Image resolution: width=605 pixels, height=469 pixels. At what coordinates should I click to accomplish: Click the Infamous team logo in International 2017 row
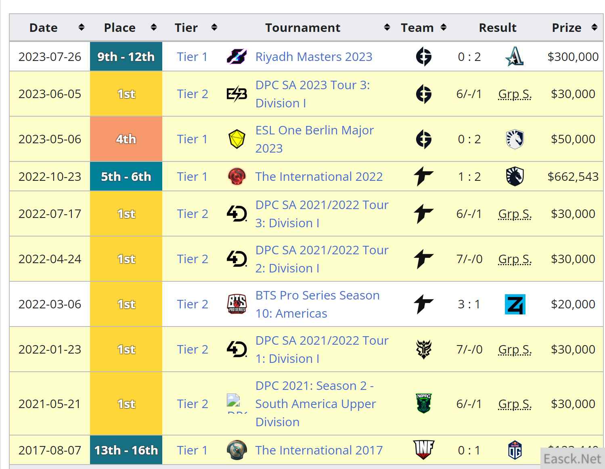point(424,450)
